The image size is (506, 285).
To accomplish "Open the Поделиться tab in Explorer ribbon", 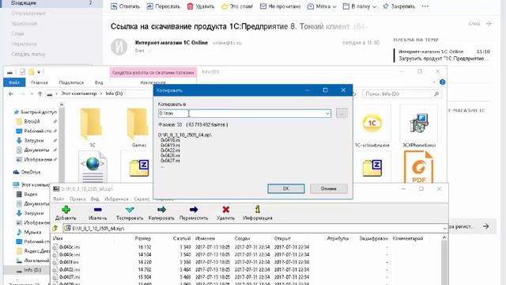I will click(x=71, y=82).
